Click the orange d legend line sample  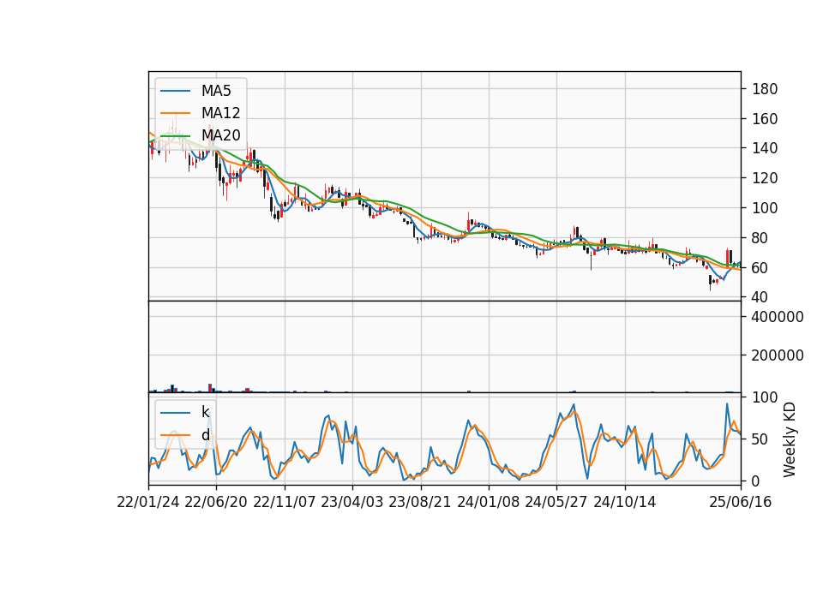coord(175,435)
